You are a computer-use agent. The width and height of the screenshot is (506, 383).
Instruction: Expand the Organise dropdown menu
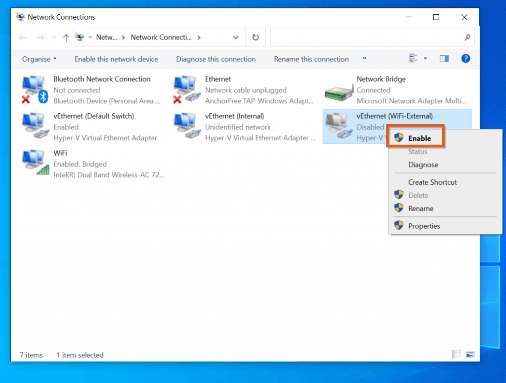tap(39, 58)
